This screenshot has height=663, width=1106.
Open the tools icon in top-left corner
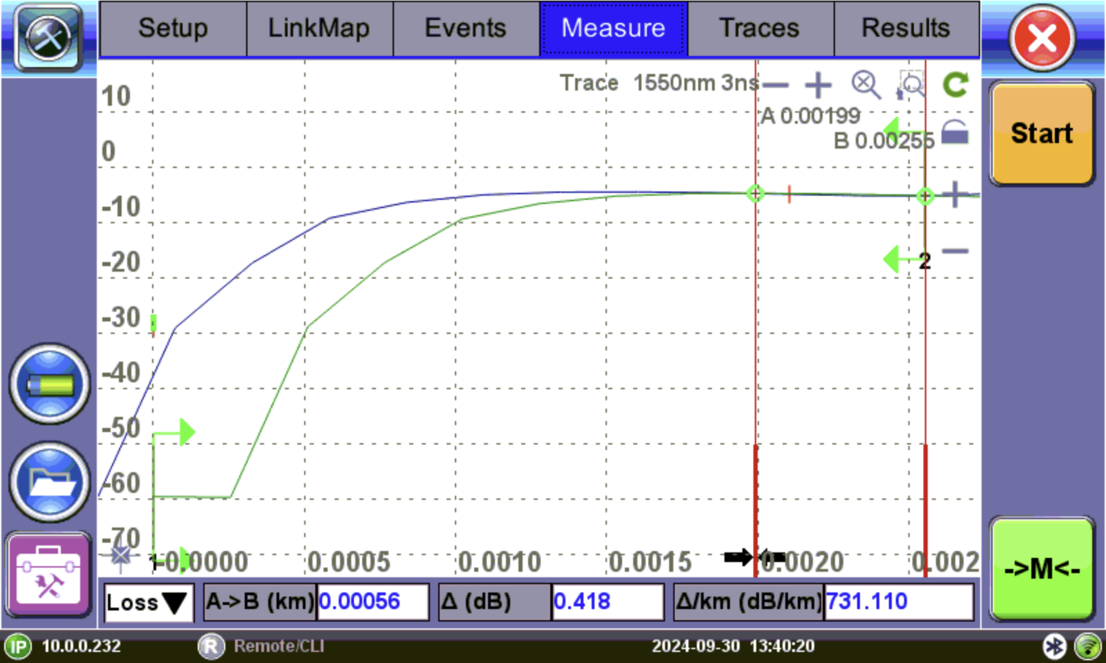[48, 37]
